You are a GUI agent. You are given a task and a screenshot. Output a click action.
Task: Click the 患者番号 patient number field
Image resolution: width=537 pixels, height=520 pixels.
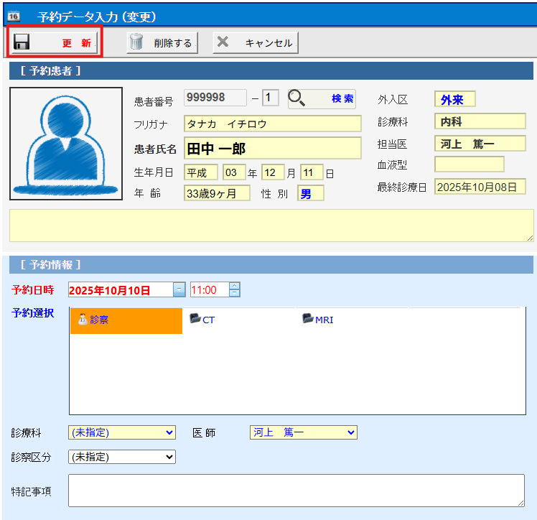click(x=215, y=98)
